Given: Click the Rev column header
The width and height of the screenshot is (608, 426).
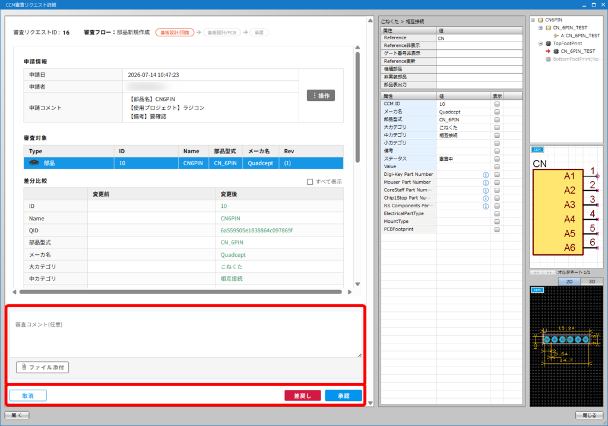Looking at the screenshot, I should pyautogui.click(x=311, y=152).
